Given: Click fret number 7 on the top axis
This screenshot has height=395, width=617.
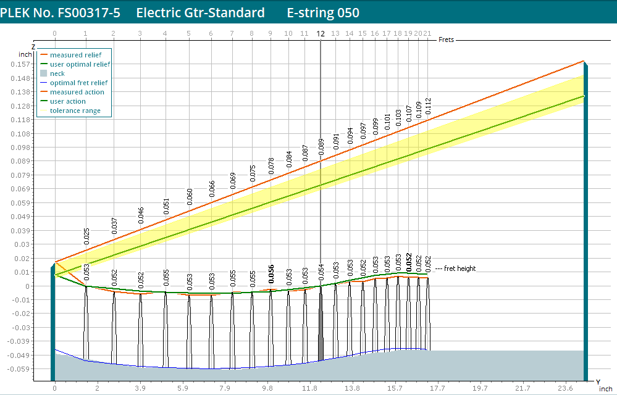Looking at the screenshot, I should 232,33.
